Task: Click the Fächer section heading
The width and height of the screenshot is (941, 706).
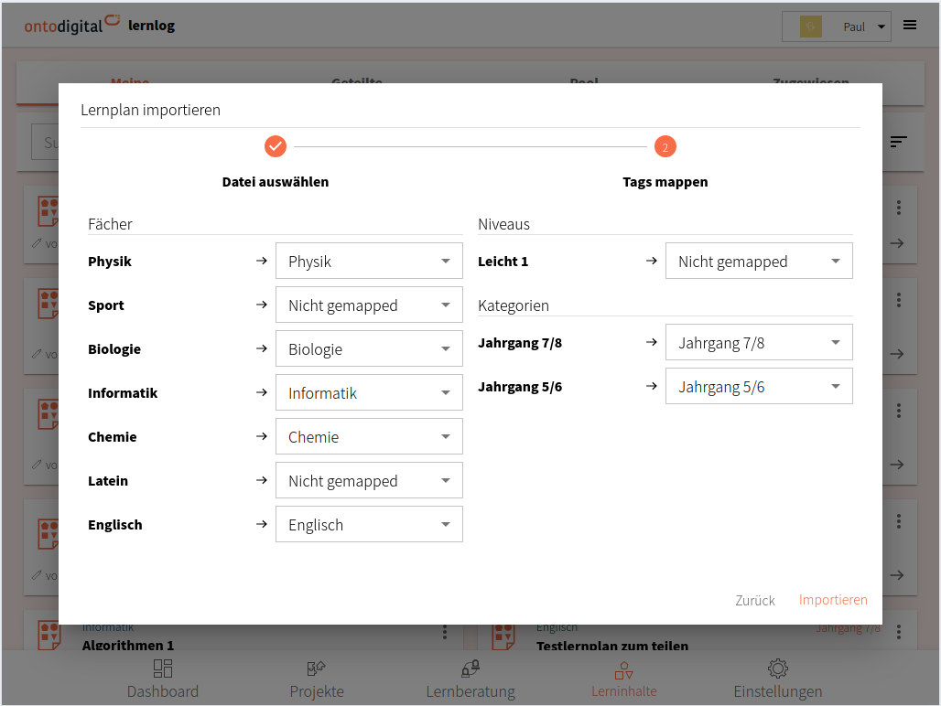Action: pos(110,224)
